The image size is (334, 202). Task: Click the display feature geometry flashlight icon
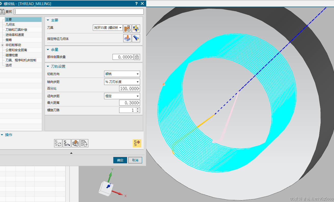[x=136, y=38]
